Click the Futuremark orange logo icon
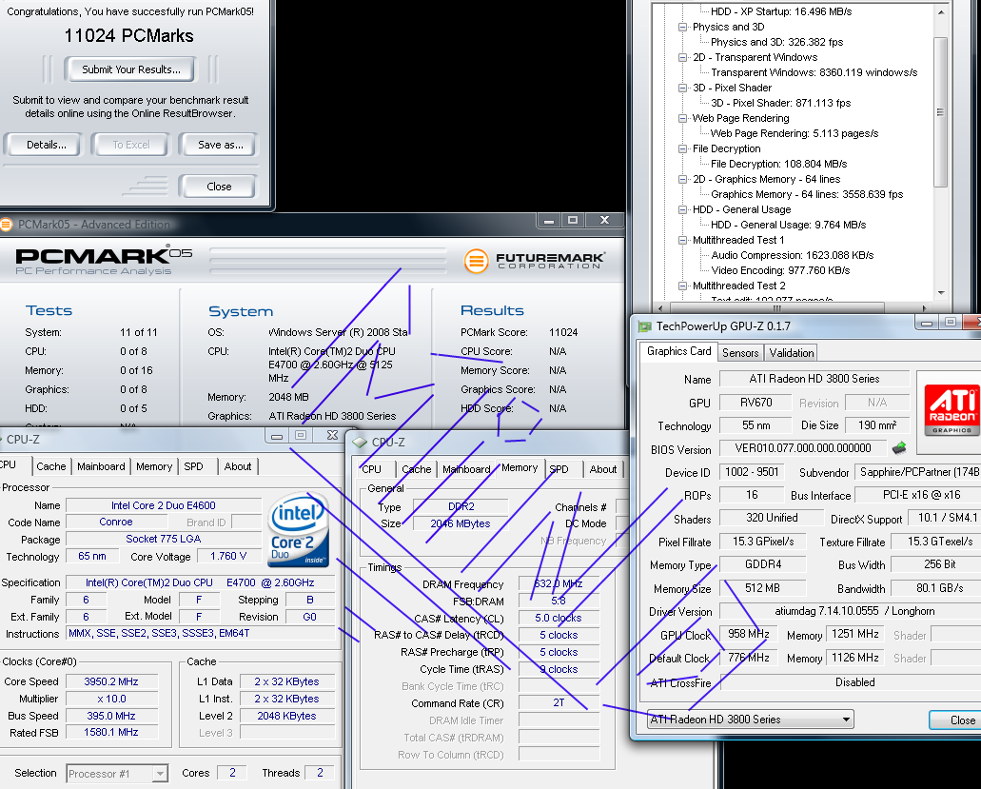Viewport: 981px width, 789px height. pos(476,261)
